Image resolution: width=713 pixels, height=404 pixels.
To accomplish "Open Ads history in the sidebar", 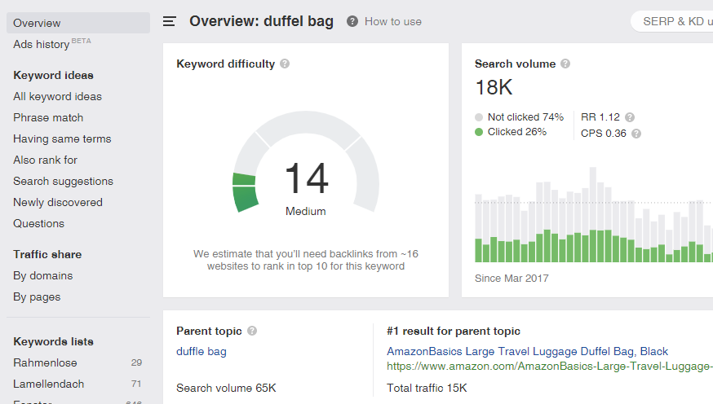I will pyautogui.click(x=42, y=44).
